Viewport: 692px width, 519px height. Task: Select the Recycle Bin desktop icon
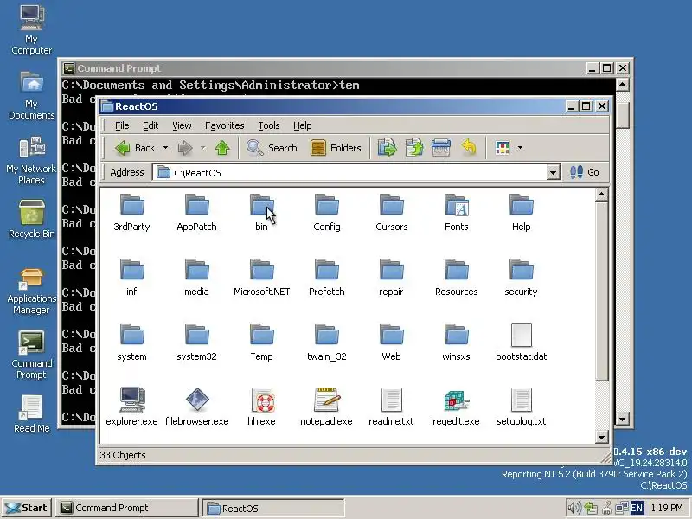31,219
